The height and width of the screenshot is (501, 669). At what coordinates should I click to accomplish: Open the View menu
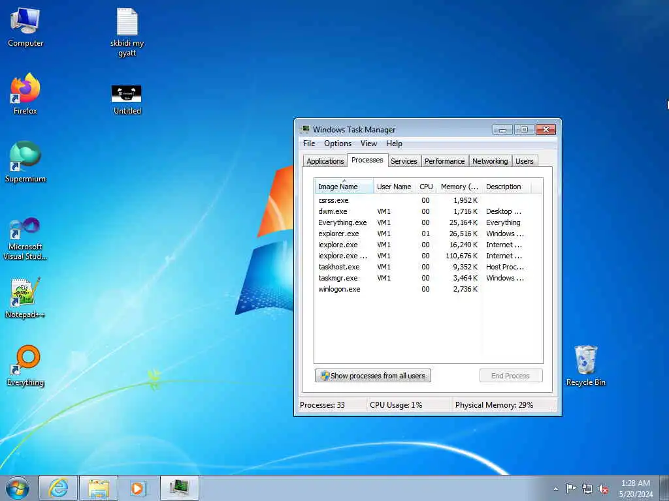click(368, 144)
